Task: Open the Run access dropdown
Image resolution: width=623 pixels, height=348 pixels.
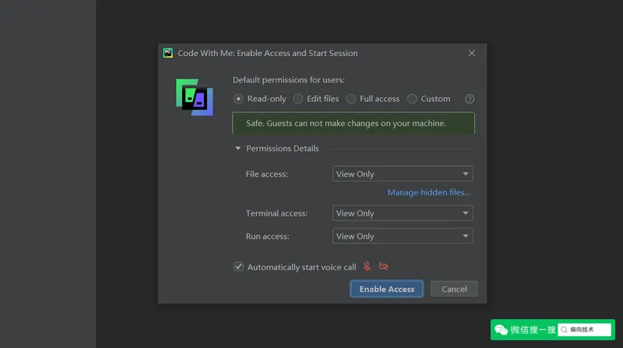Action: (403, 237)
